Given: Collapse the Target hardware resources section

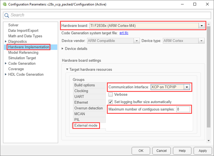Looking at the screenshot, I should [67, 70].
